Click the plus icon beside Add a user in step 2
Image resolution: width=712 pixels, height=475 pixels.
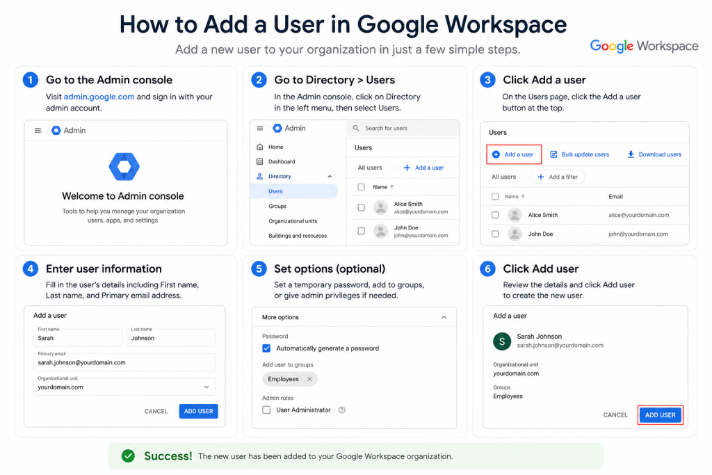point(407,168)
